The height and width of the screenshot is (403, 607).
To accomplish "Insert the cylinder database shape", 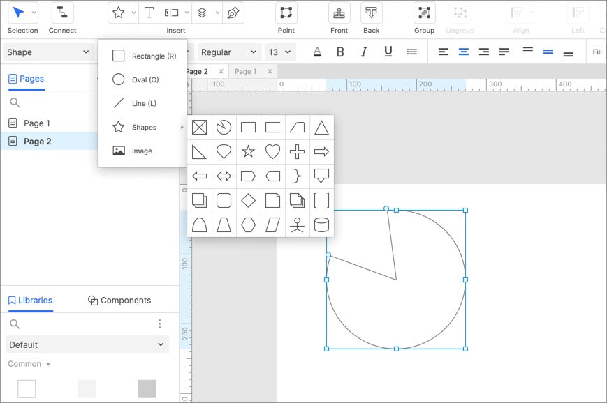I will coord(321,225).
